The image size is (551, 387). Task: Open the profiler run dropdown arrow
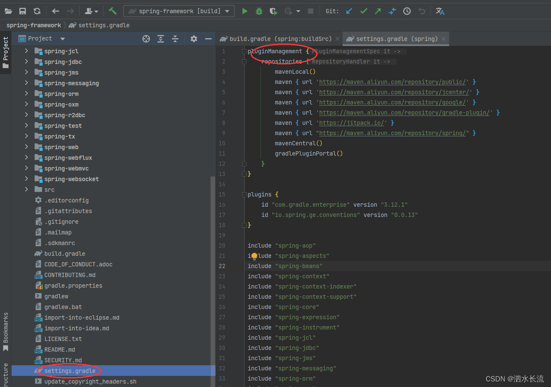(298, 12)
